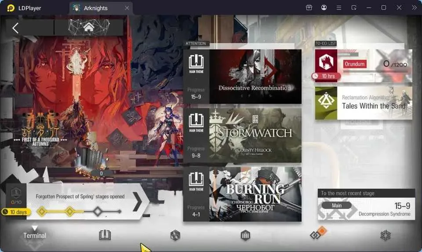Click the back arrow in Arknights
422x252 pixels.
15,28
